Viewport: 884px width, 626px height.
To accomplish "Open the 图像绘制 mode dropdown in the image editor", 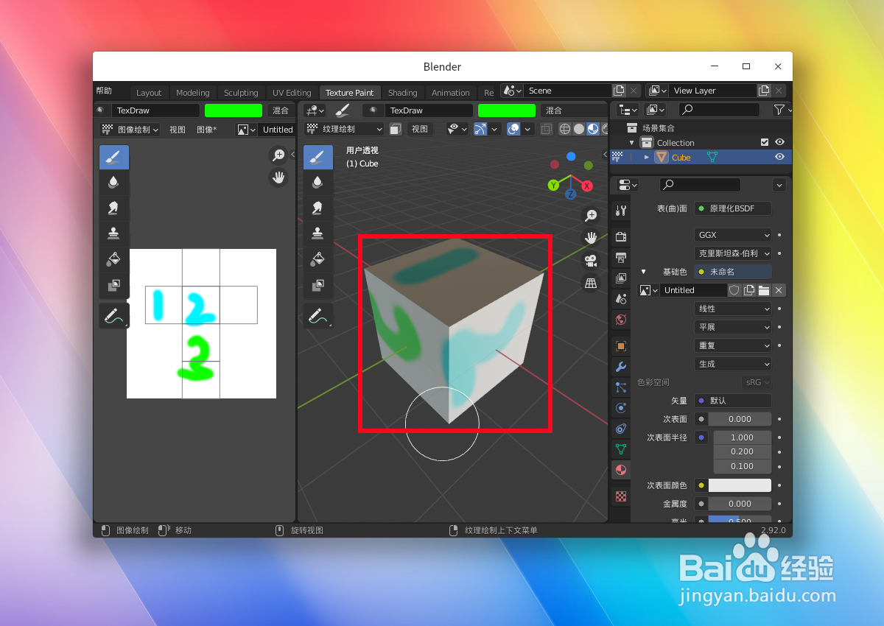I will point(130,129).
